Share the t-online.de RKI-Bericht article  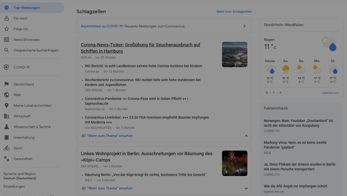[x=136, y=72]
